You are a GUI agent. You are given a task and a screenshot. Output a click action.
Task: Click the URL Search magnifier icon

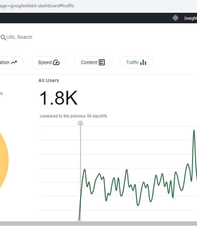[x=3, y=37]
